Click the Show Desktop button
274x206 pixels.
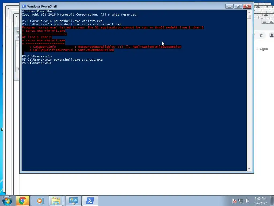point(272,201)
